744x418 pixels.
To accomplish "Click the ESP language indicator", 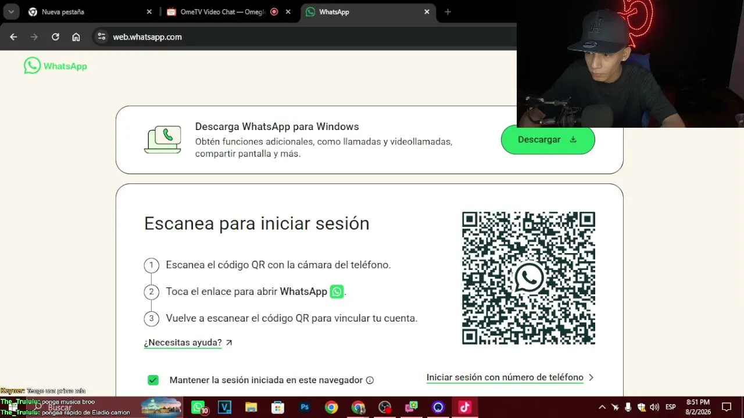I will point(670,407).
